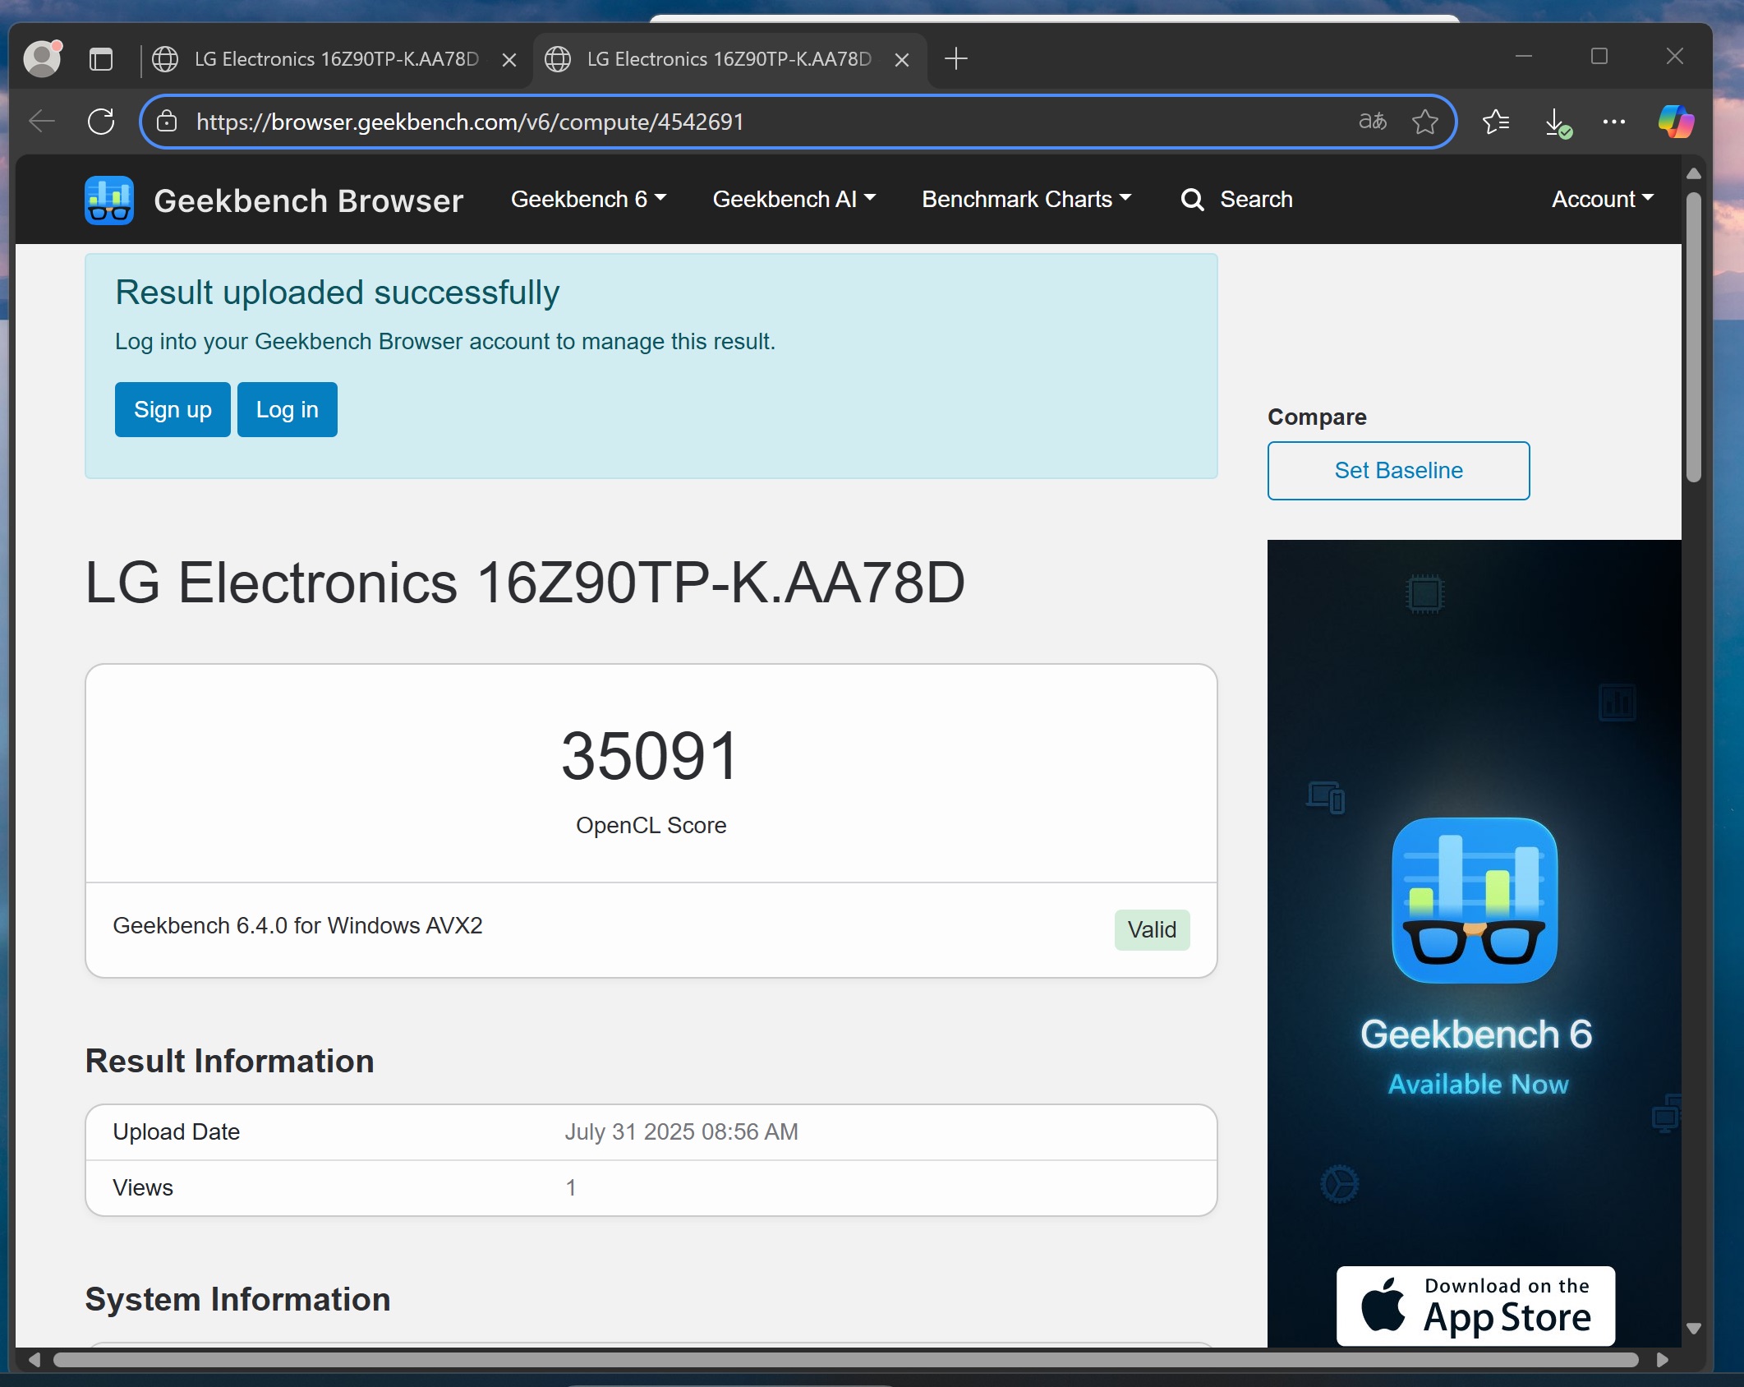The width and height of the screenshot is (1744, 1387).
Task: Click the Set Baseline button
Action: (1398, 470)
